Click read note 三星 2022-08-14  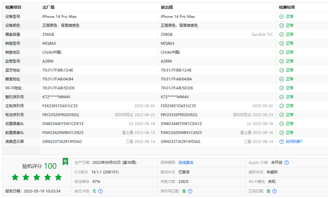(x=258, y=142)
